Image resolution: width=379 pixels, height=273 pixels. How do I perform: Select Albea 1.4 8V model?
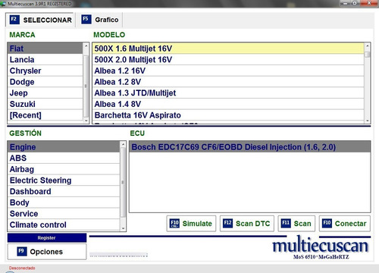click(x=228, y=104)
